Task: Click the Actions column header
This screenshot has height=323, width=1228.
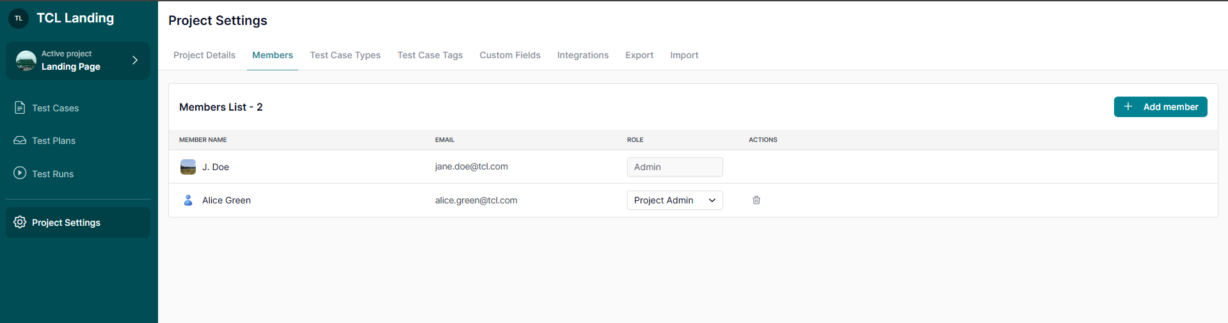Action: pyautogui.click(x=763, y=139)
